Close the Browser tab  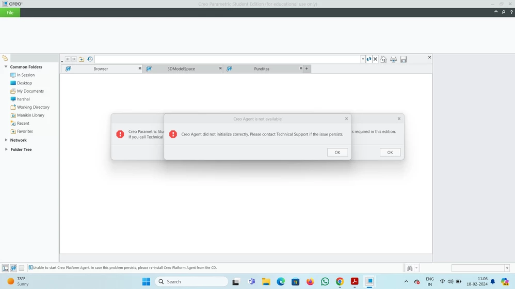[140, 68]
